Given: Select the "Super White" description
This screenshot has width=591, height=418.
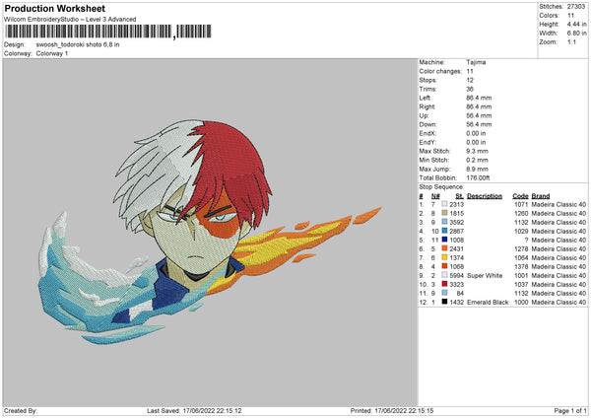Looking at the screenshot, I should (x=485, y=275).
